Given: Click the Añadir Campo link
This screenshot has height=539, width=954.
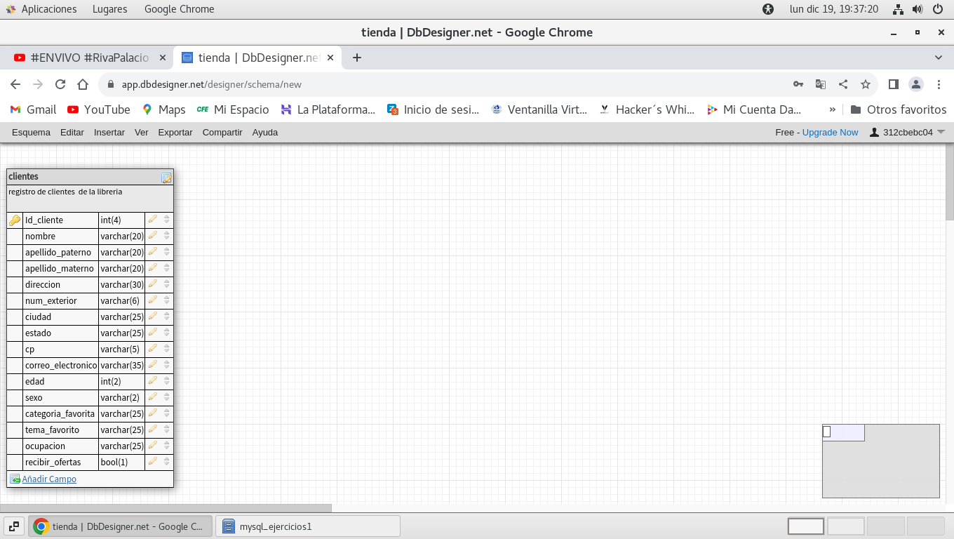Looking at the screenshot, I should pos(49,479).
